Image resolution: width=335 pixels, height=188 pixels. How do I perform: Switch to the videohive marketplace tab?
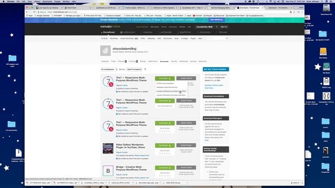[x=147, y=32]
